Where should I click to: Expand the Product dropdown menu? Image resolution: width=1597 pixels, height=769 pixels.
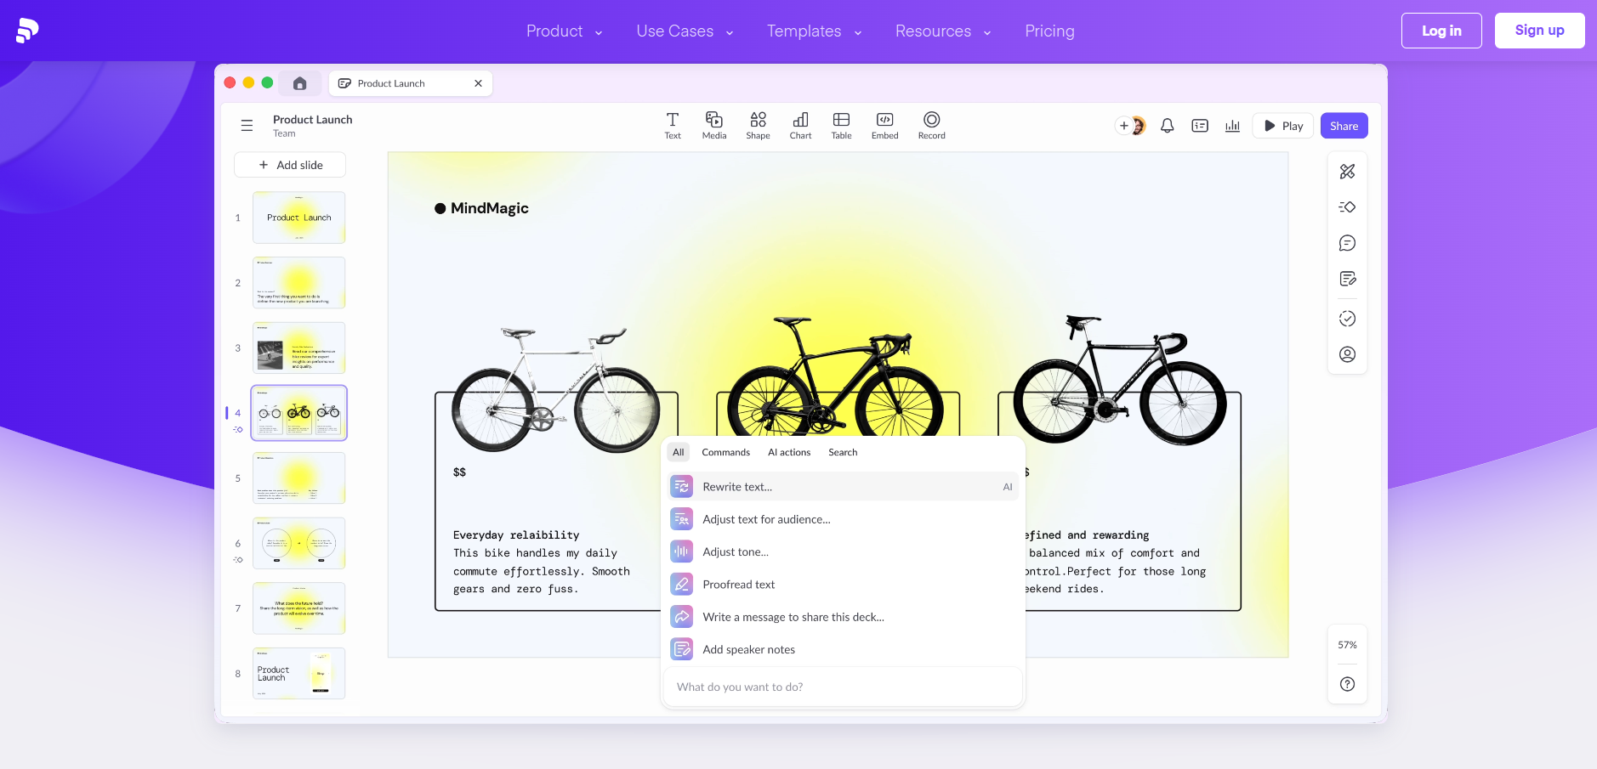564,31
